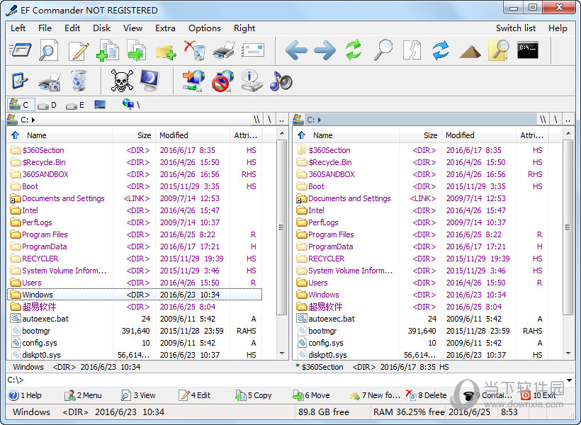Viewport: 581px width, 425px height.
Task: Click the left pane up-arrow icon beside Name
Action: [x=15, y=135]
